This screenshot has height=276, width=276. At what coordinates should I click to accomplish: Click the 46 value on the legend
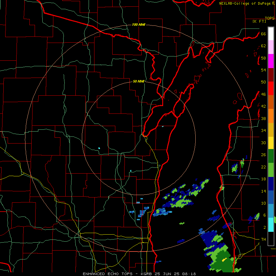coord(263,94)
